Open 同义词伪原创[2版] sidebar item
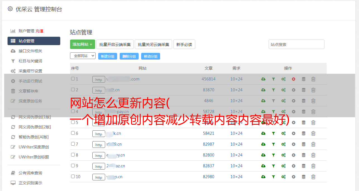This screenshot has width=359, height=191. coord(35,127)
